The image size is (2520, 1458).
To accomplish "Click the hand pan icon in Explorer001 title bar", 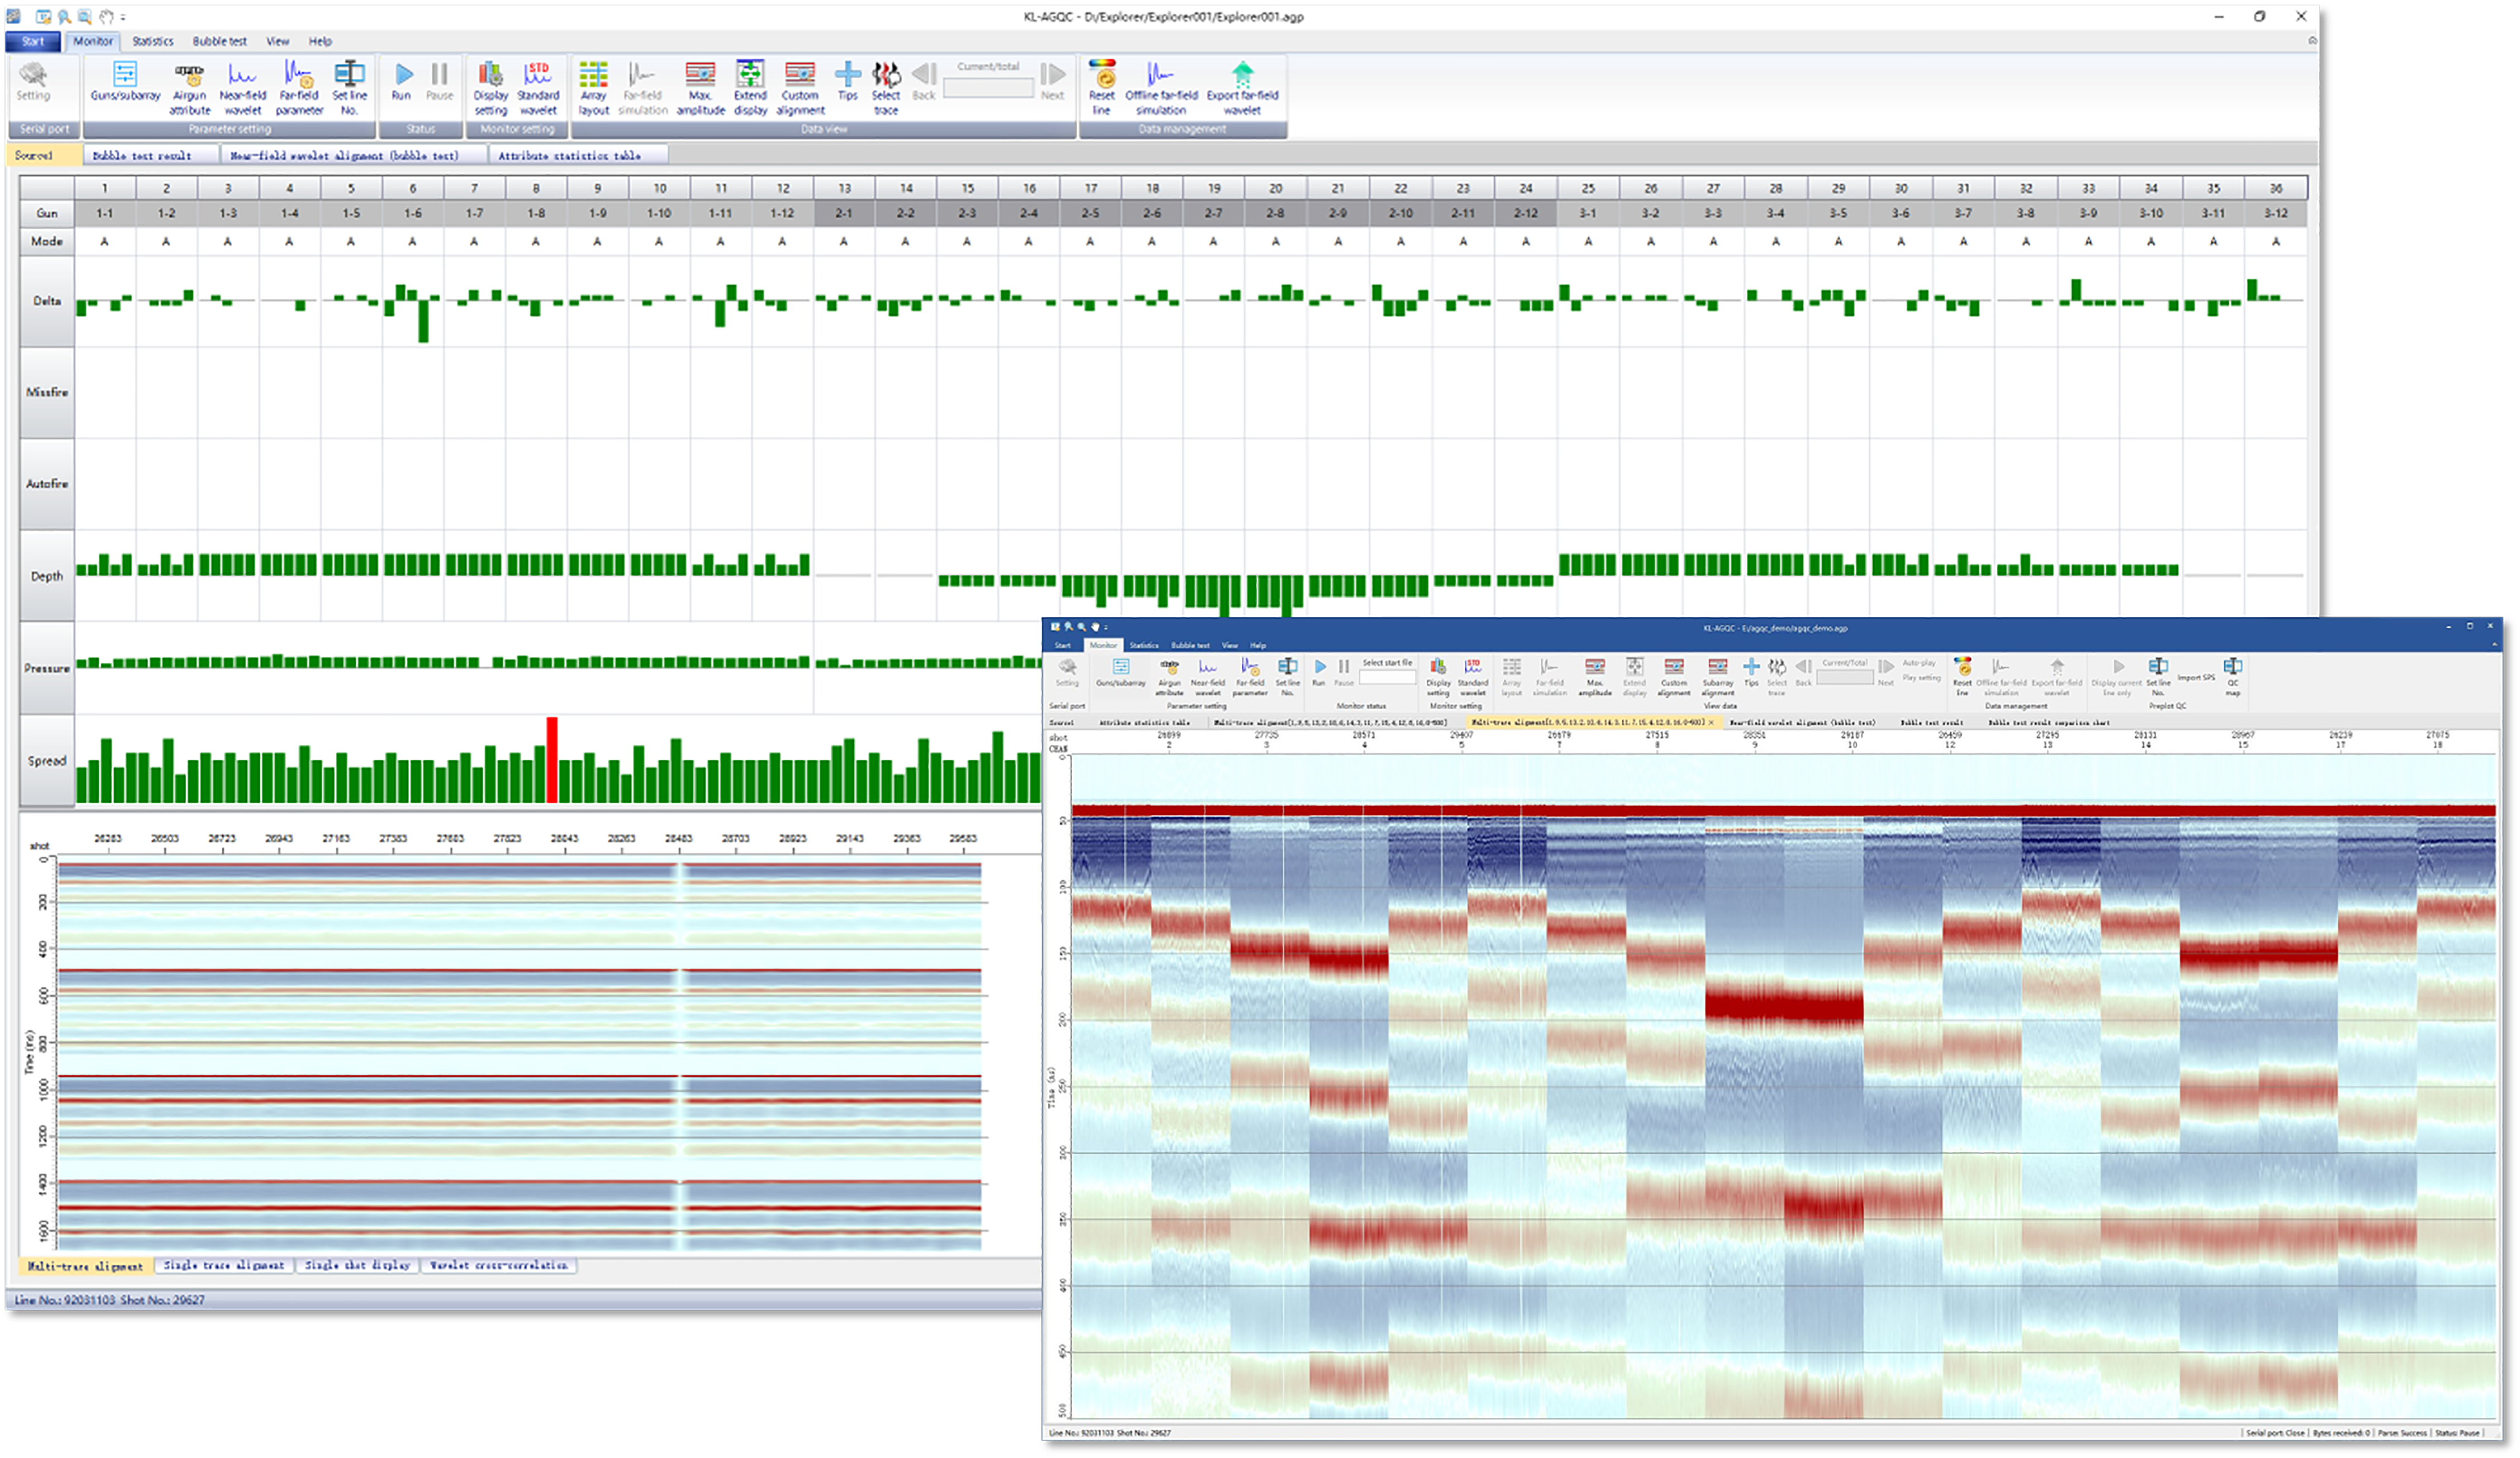I will pyautogui.click(x=106, y=17).
